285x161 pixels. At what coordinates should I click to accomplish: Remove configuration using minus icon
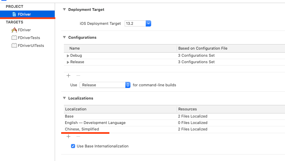[x=78, y=75]
